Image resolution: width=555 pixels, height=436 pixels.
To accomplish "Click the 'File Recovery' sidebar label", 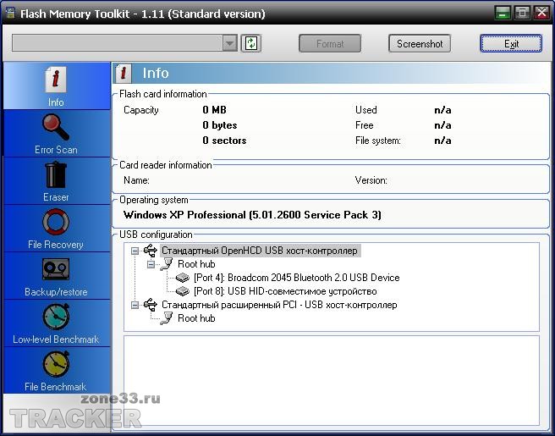I will click(56, 245).
